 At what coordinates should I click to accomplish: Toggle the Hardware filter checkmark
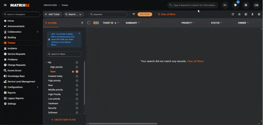pos(77,104)
